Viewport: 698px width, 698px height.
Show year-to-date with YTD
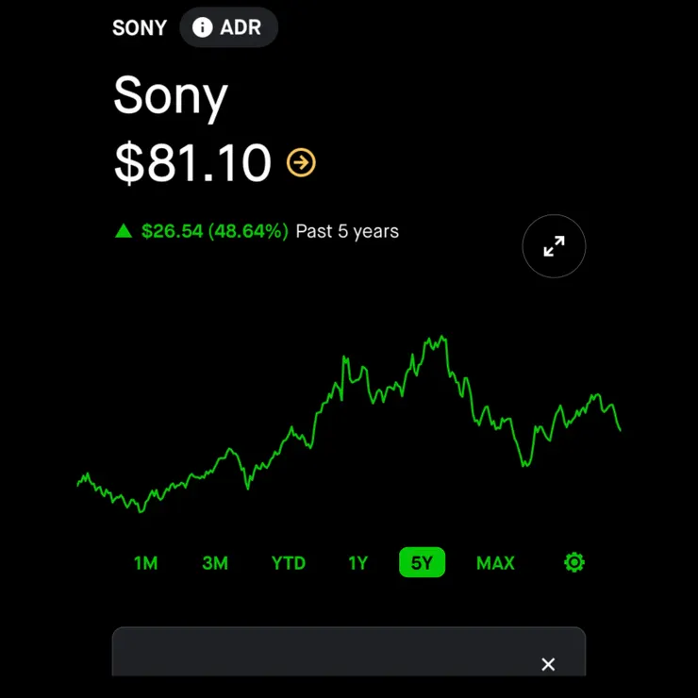pyautogui.click(x=289, y=563)
